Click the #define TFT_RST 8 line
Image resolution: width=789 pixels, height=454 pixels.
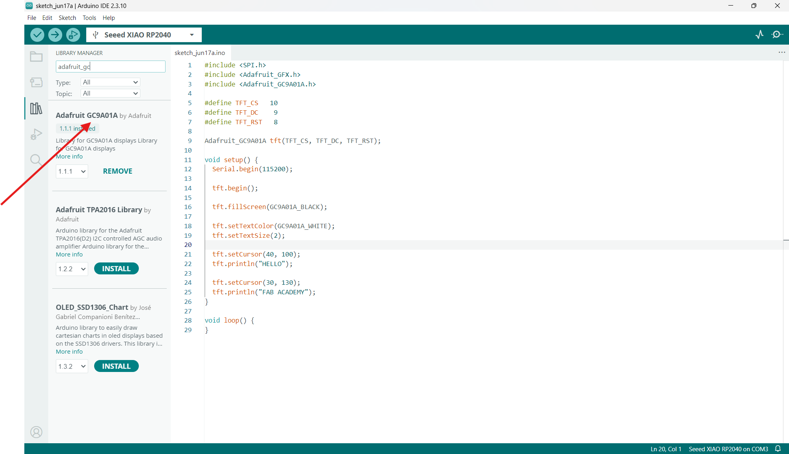click(241, 122)
